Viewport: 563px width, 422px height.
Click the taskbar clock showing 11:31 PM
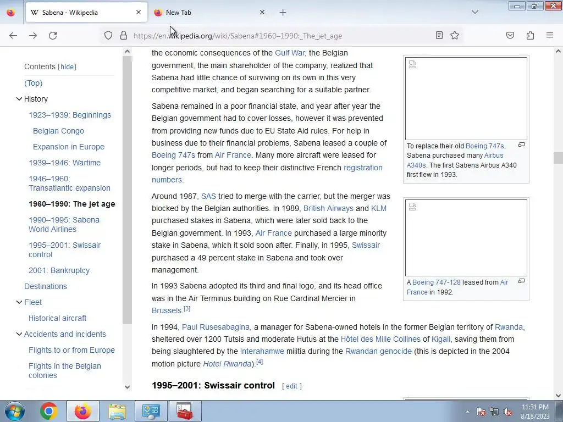pos(535,411)
